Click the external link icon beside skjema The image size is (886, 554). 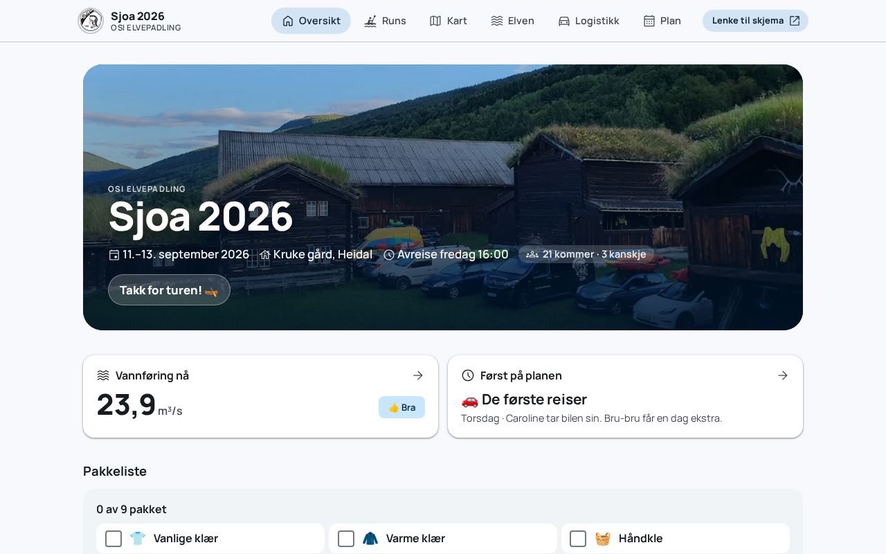[795, 21]
